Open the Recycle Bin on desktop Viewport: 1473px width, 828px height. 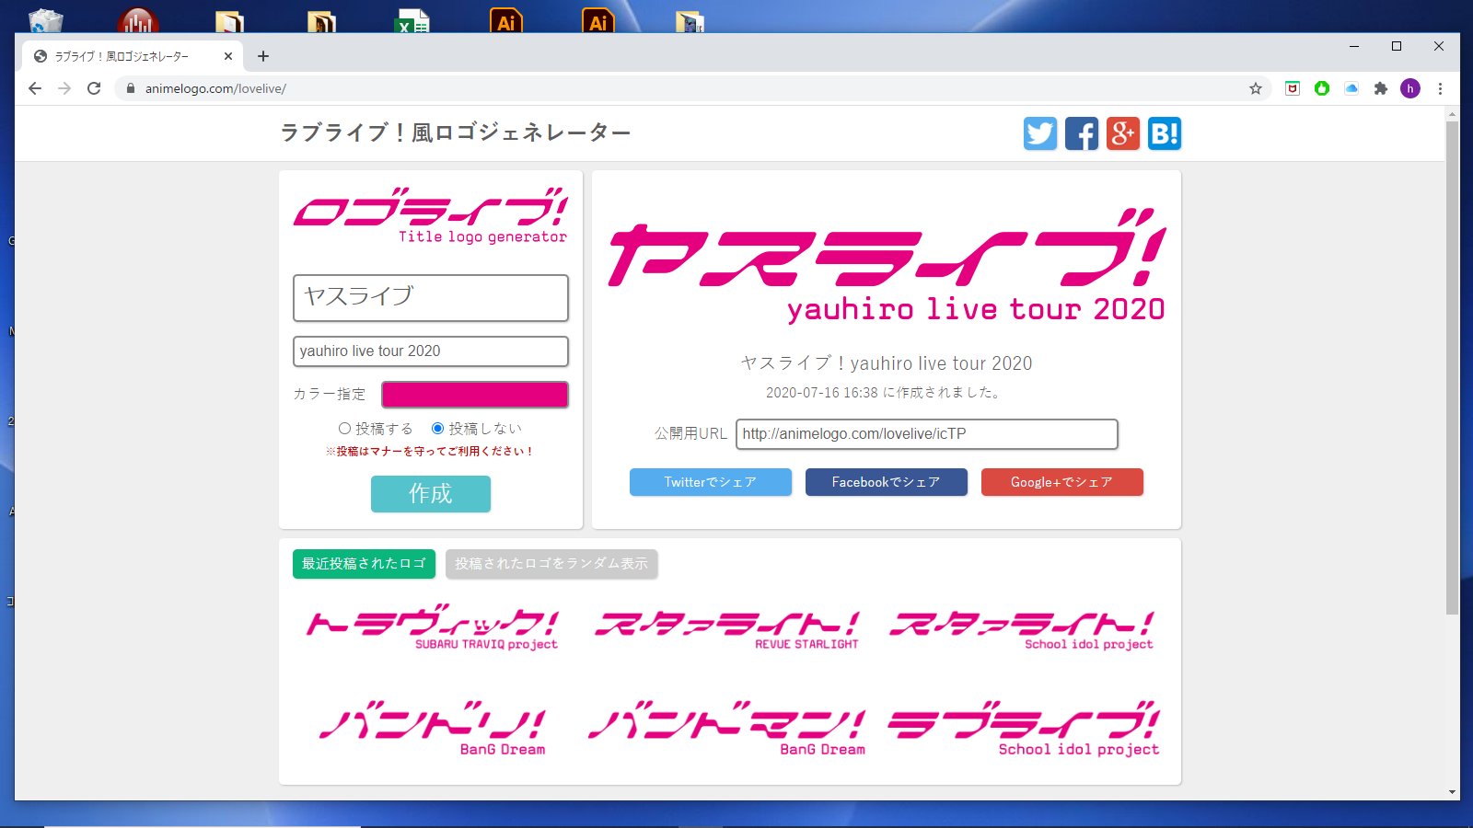click(x=45, y=20)
